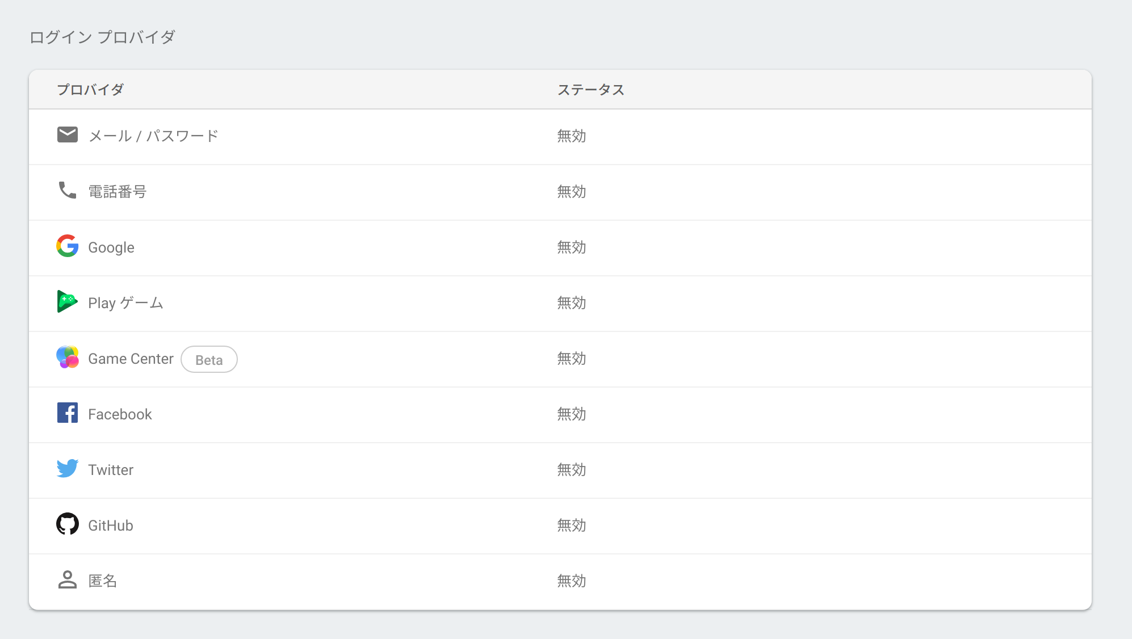Viewport: 1132px width, 639px height.
Task: Select the phone number provider icon
Action: click(x=67, y=191)
